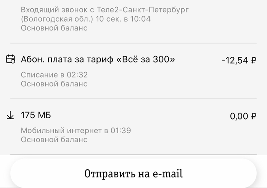Tap the calendar icon beside the subscription fee
The height and width of the screenshot is (188, 267).
click(11, 59)
